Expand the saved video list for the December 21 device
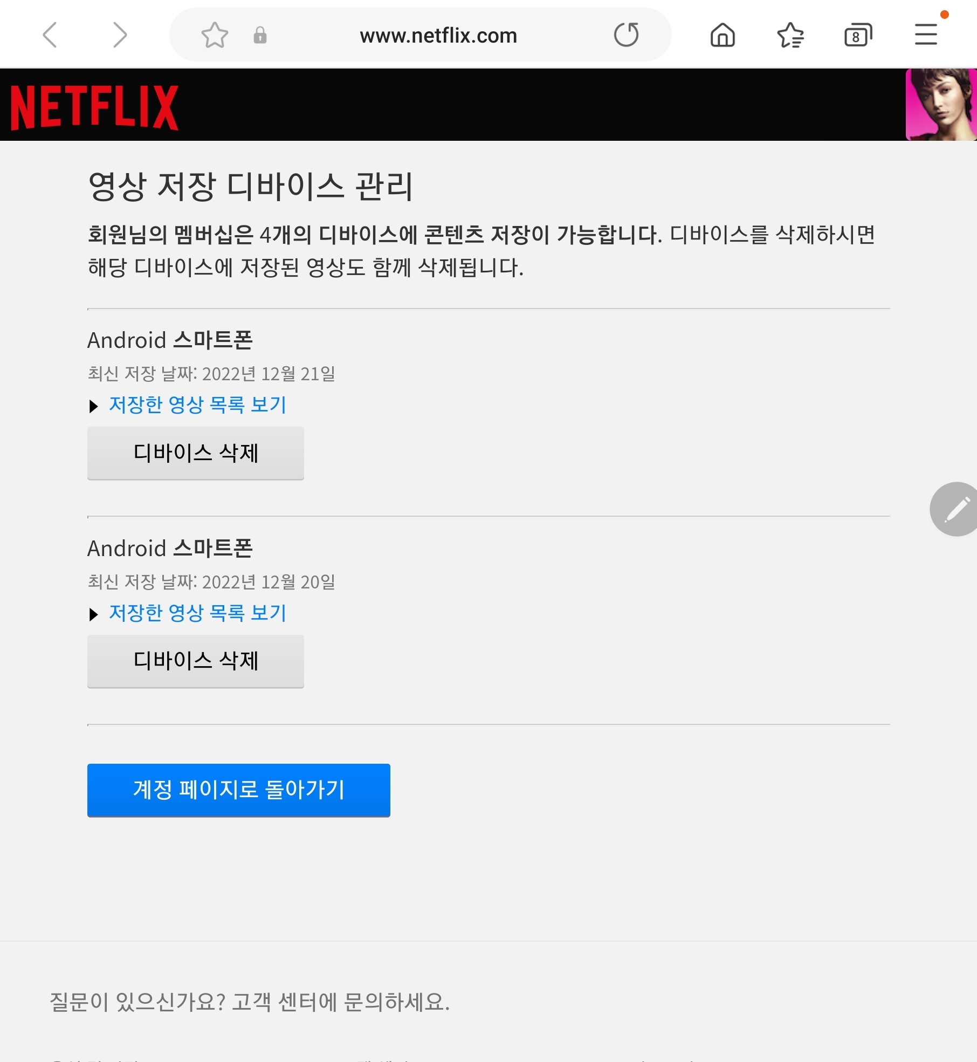The width and height of the screenshot is (977, 1062). click(x=94, y=406)
